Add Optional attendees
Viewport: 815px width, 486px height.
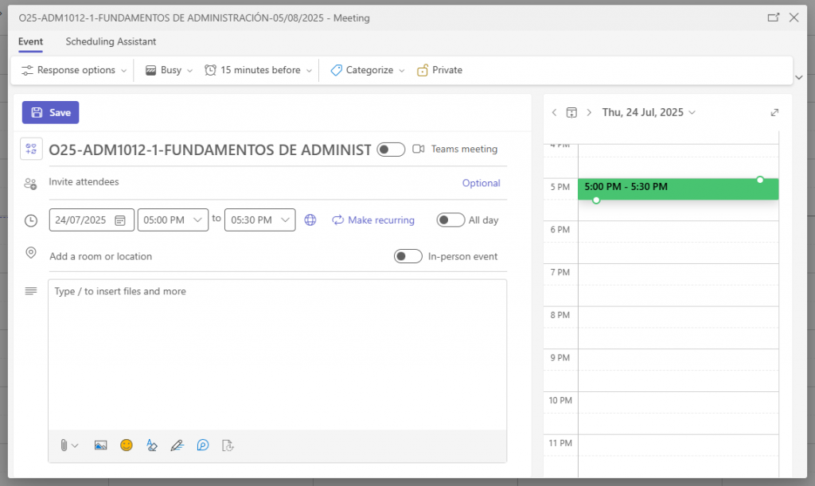pos(482,183)
